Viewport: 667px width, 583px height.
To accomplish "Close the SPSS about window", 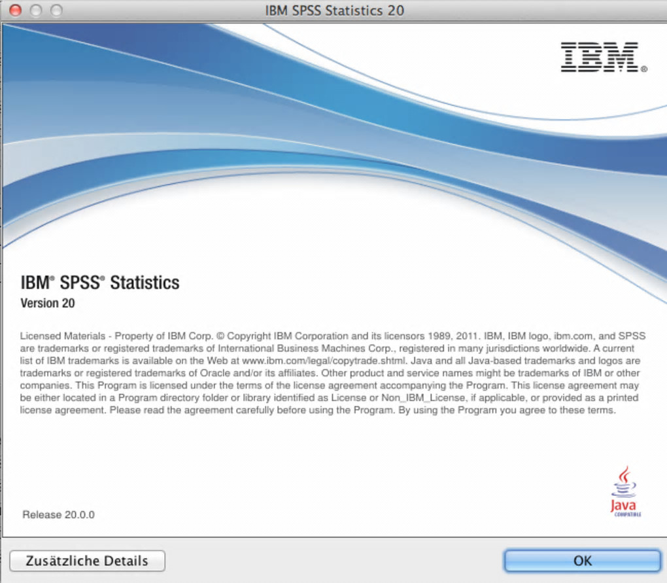I will [x=15, y=10].
